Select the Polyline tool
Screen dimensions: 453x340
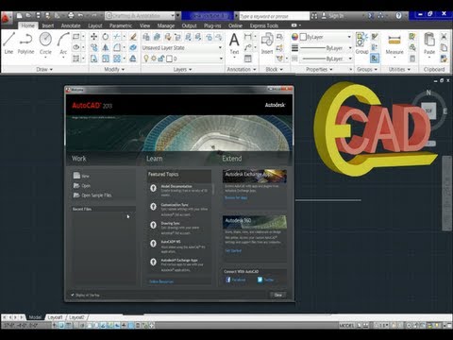click(25, 43)
